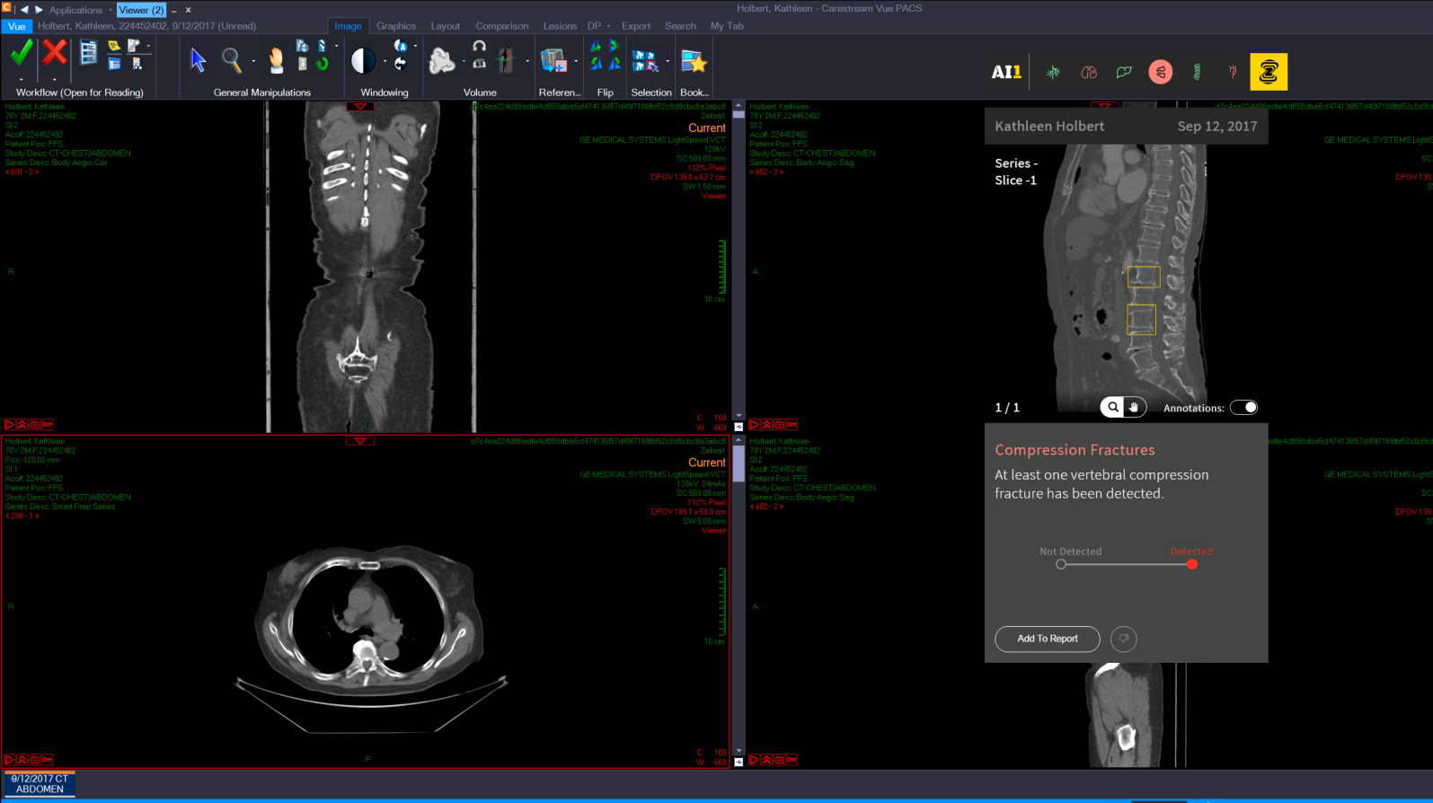
Task: Toggle the Annotations switch
Action: point(1244,408)
